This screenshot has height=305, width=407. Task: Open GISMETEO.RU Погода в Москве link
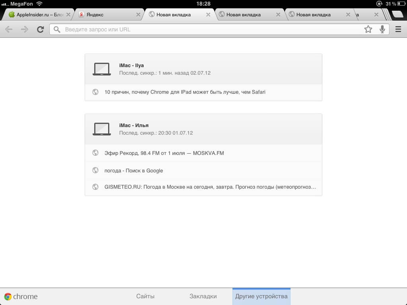pyautogui.click(x=203, y=187)
